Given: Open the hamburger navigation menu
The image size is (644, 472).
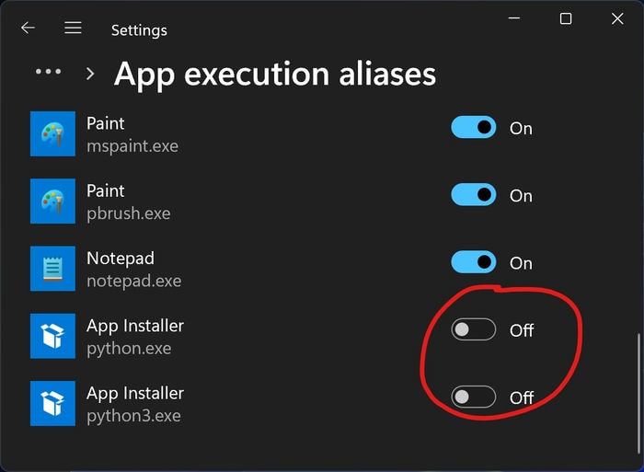Looking at the screenshot, I should tap(73, 28).
